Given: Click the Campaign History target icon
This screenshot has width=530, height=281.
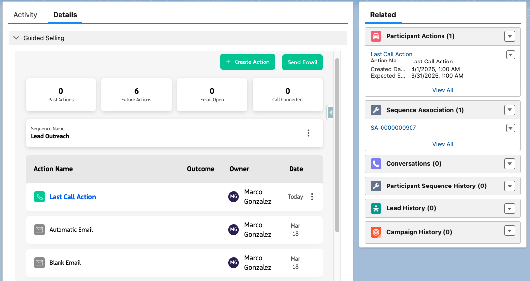Looking at the screenshot, I should [x=376, y=232].
